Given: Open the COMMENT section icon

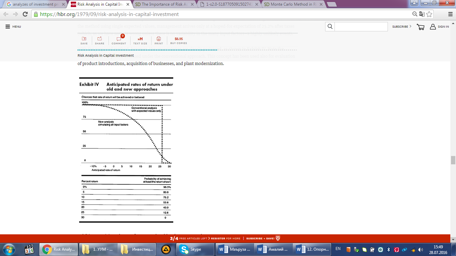Looking at the screenshot, I should click(x=119, y=41).
